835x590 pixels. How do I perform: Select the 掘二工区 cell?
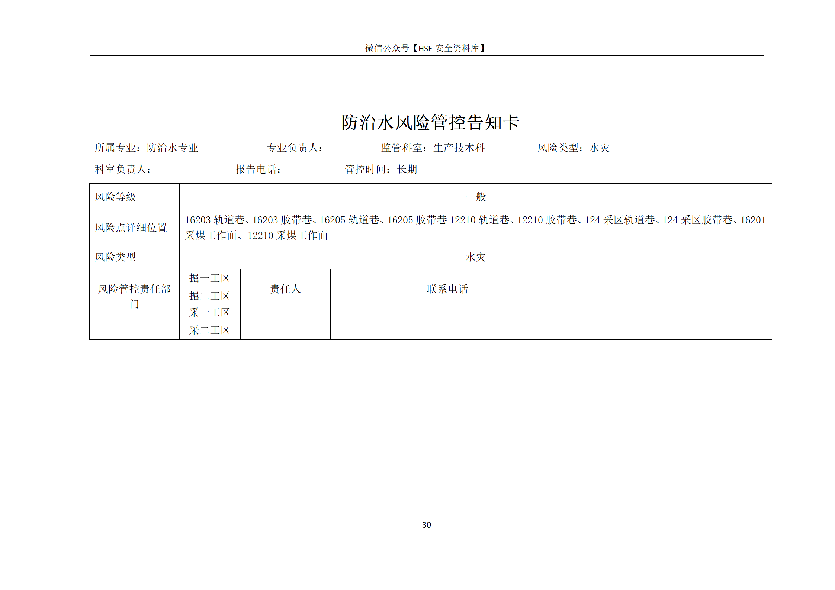210,296
